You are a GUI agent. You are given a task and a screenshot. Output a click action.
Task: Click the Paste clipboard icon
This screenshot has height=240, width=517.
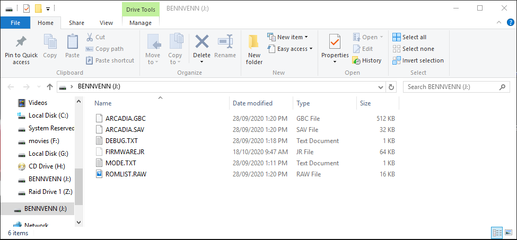click(x=72, y=42)
